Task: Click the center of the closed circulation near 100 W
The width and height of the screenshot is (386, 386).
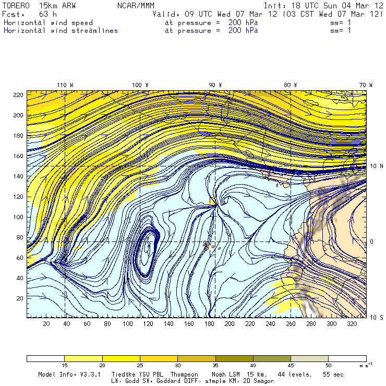Action: (x=147, y=249)
